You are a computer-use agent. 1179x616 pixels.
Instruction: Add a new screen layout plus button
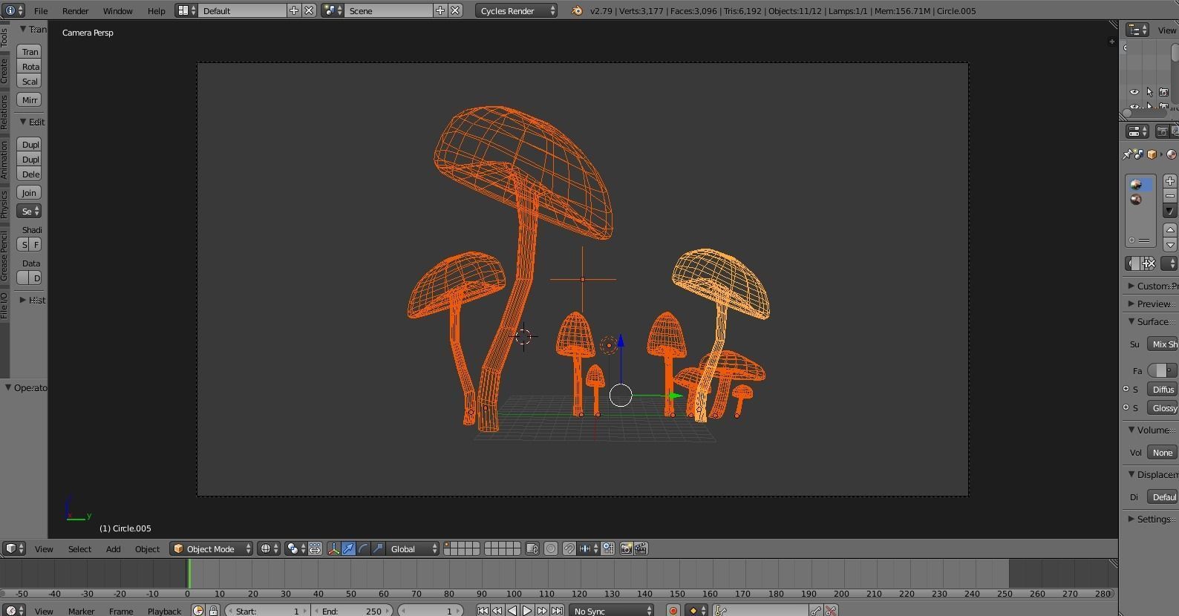point(294,11)
